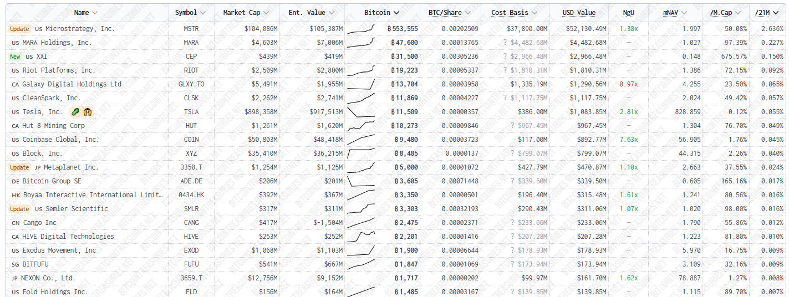Click the Update badge beside Semler Scientific
789x297 pixels.
pos(19,209)
